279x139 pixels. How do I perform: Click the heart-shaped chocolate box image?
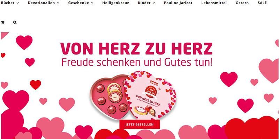tap(133, 95)
